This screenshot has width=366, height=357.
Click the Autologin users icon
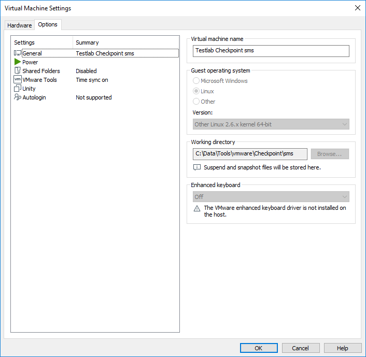click(18, 97)
